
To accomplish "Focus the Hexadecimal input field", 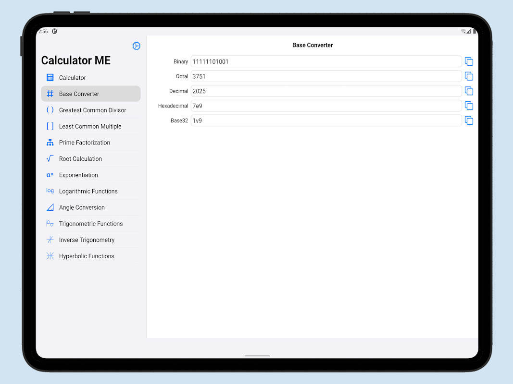I will (x=326, y=106).
